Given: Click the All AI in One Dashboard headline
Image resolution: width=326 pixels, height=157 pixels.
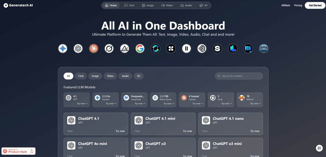Looking at the screenshot, I should pyautogui.click(x=163, y=26).
